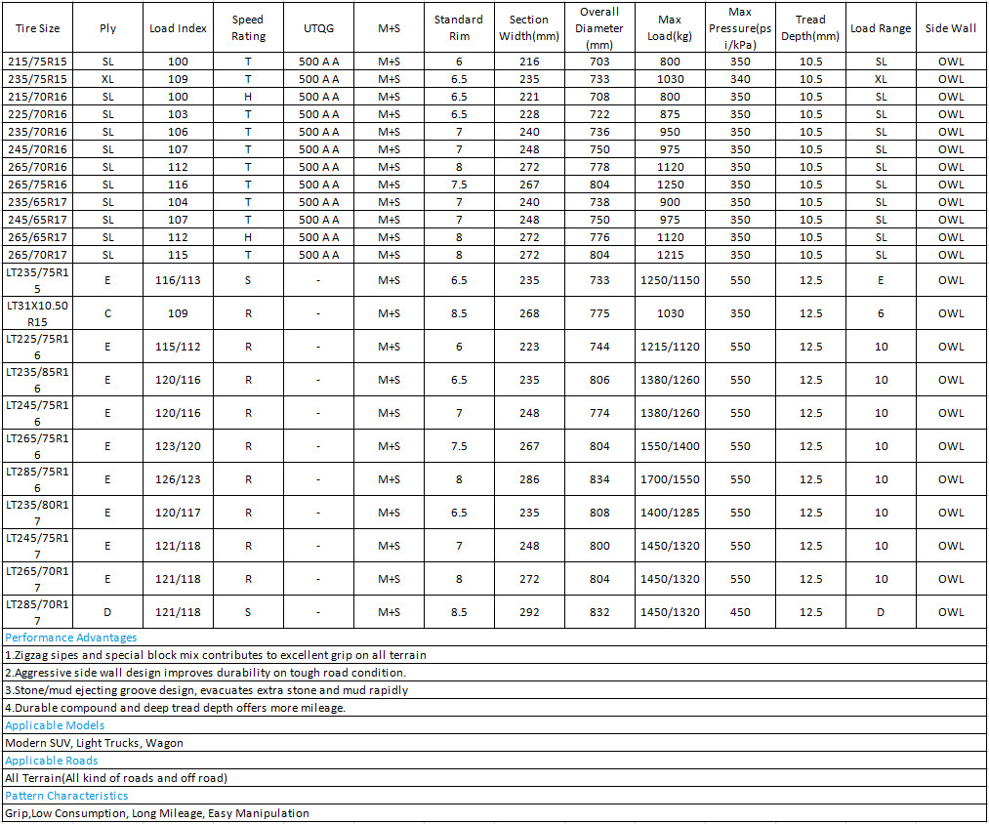This screenshot has height=824, width=989.
Task: Click the Durable compound advantage line
Action: click(176, 708)
